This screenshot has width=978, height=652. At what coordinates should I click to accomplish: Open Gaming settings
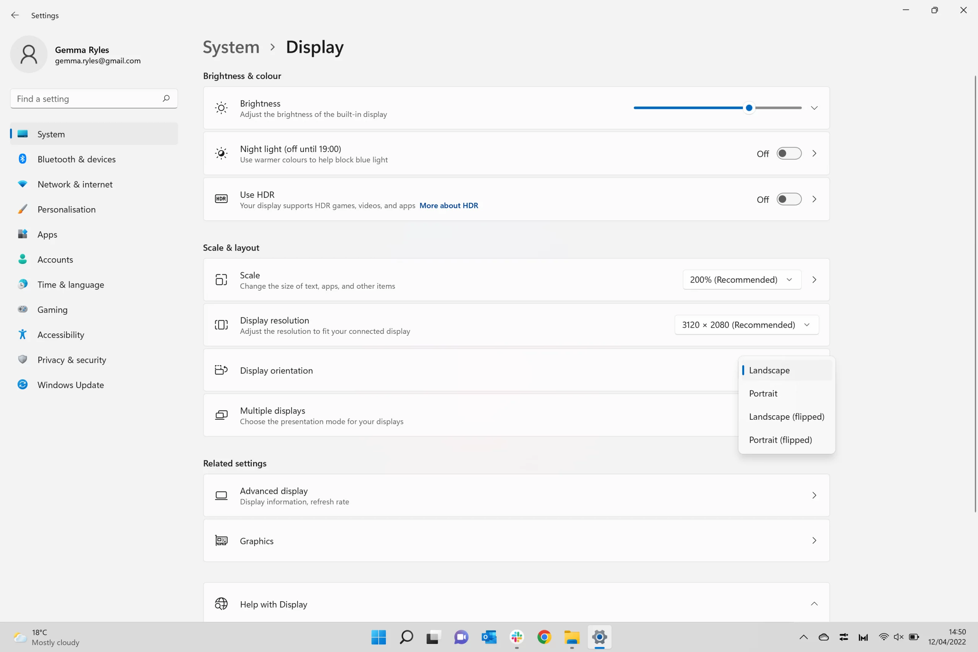tap(52, 309)
